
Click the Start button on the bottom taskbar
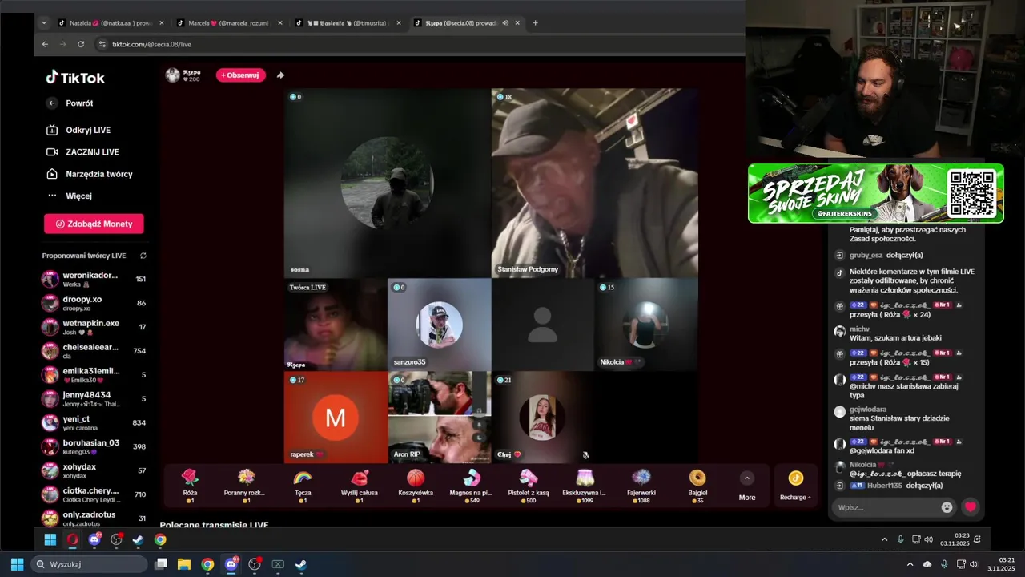pyautogui.click(x=17, y=564)
